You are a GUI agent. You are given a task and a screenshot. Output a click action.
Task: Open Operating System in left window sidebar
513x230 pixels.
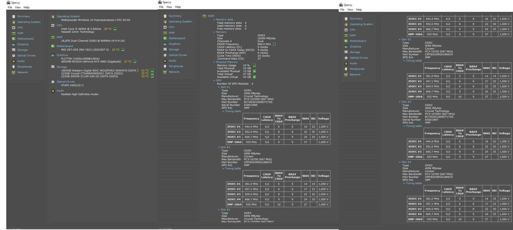[x=29, y=22]
